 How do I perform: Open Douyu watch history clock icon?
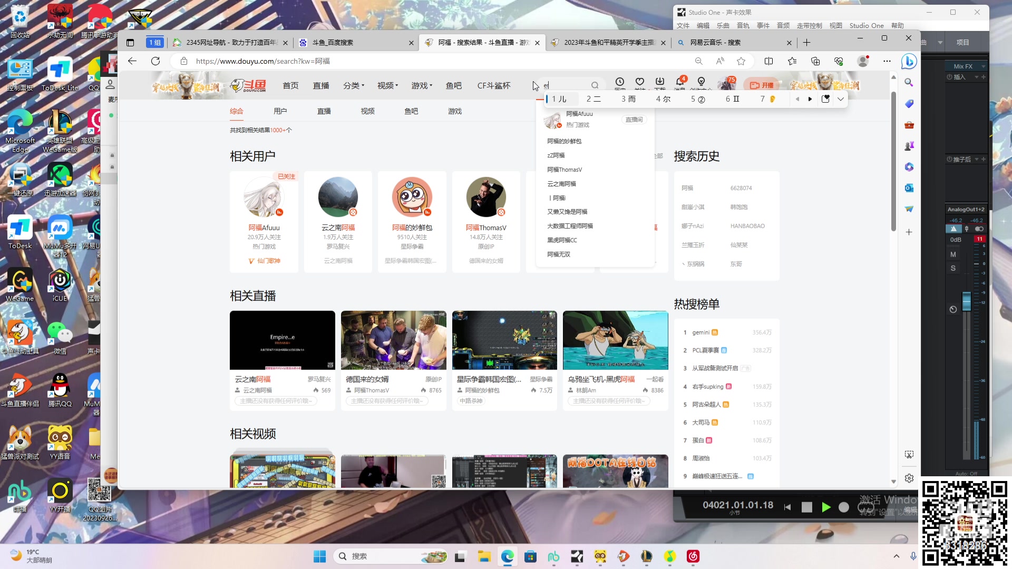620,82
